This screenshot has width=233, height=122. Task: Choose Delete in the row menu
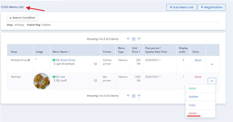tap(193, 113)
